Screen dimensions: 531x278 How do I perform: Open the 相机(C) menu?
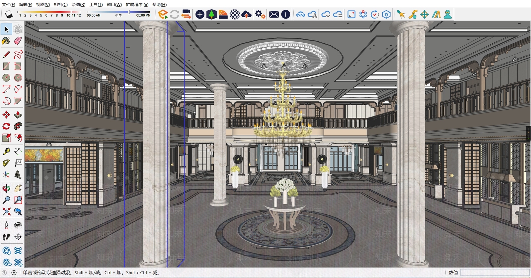(61, 5)
